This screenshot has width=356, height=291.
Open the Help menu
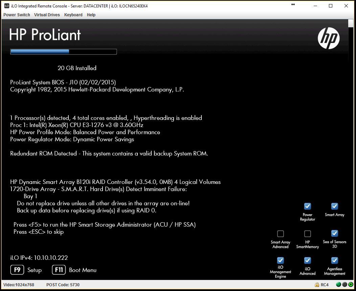coord(91,15)
